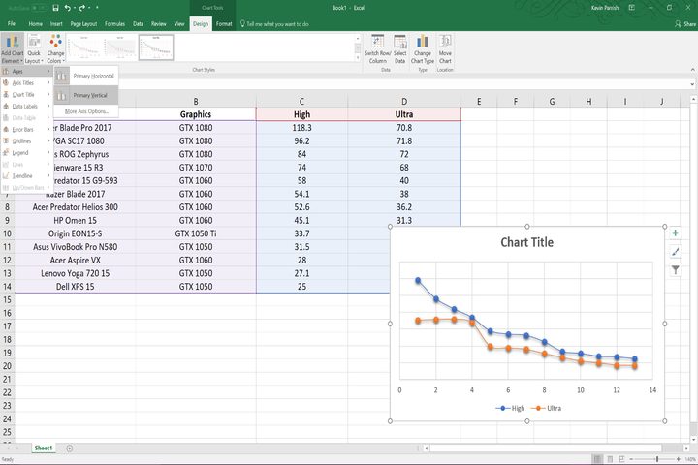Click the Chart Styles brush icon beside chart
Screen dimensions: 698x465
676,252
